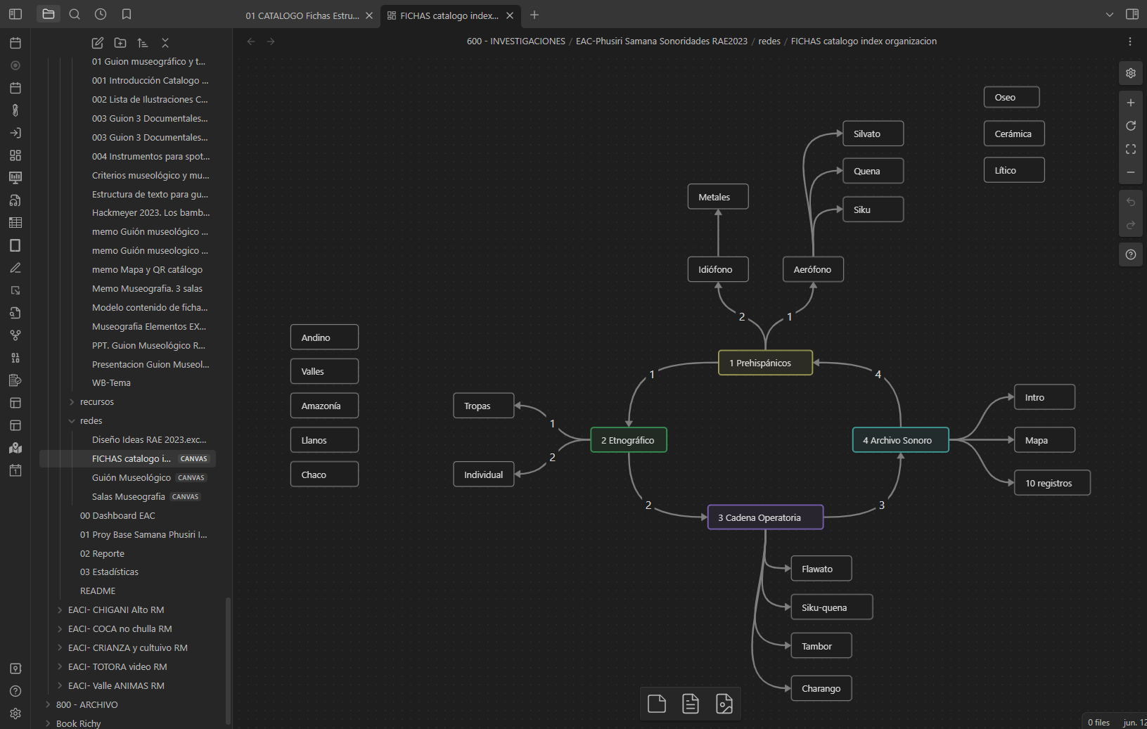
Task: Select the Siku-quena card
Action: point(832,607)
